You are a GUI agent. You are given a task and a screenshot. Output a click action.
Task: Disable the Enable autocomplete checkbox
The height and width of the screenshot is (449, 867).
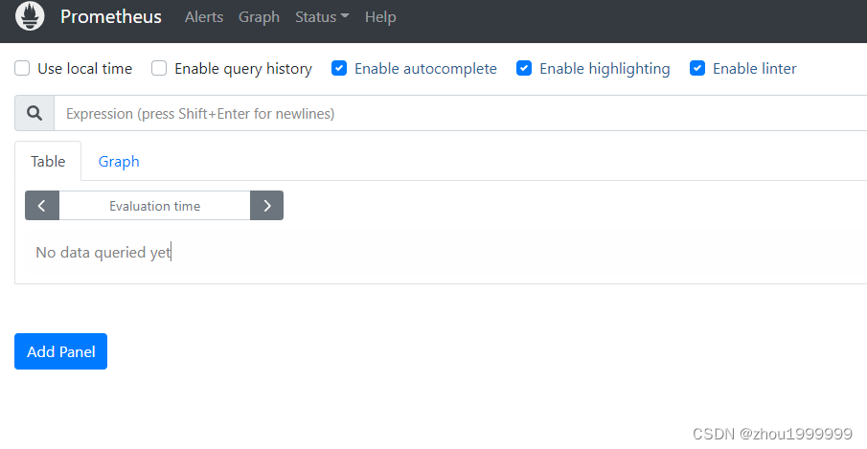tap(339, 69)
